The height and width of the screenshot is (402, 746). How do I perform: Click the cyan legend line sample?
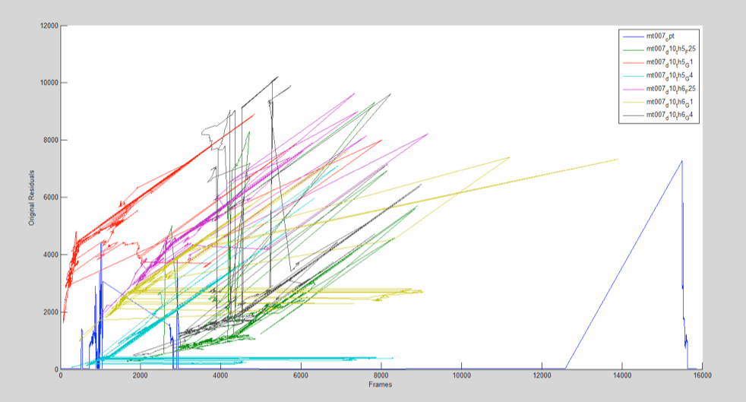(x=632, y=75)
